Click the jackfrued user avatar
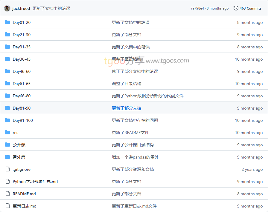The width and height of the screenshot is (268, 212). [7, 8]
